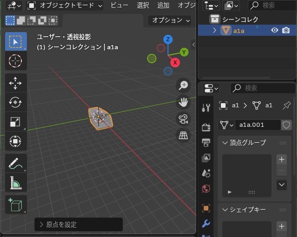Open the View Layer properties tab
This screenshot has height=237, width=297.
pos(206,158)
